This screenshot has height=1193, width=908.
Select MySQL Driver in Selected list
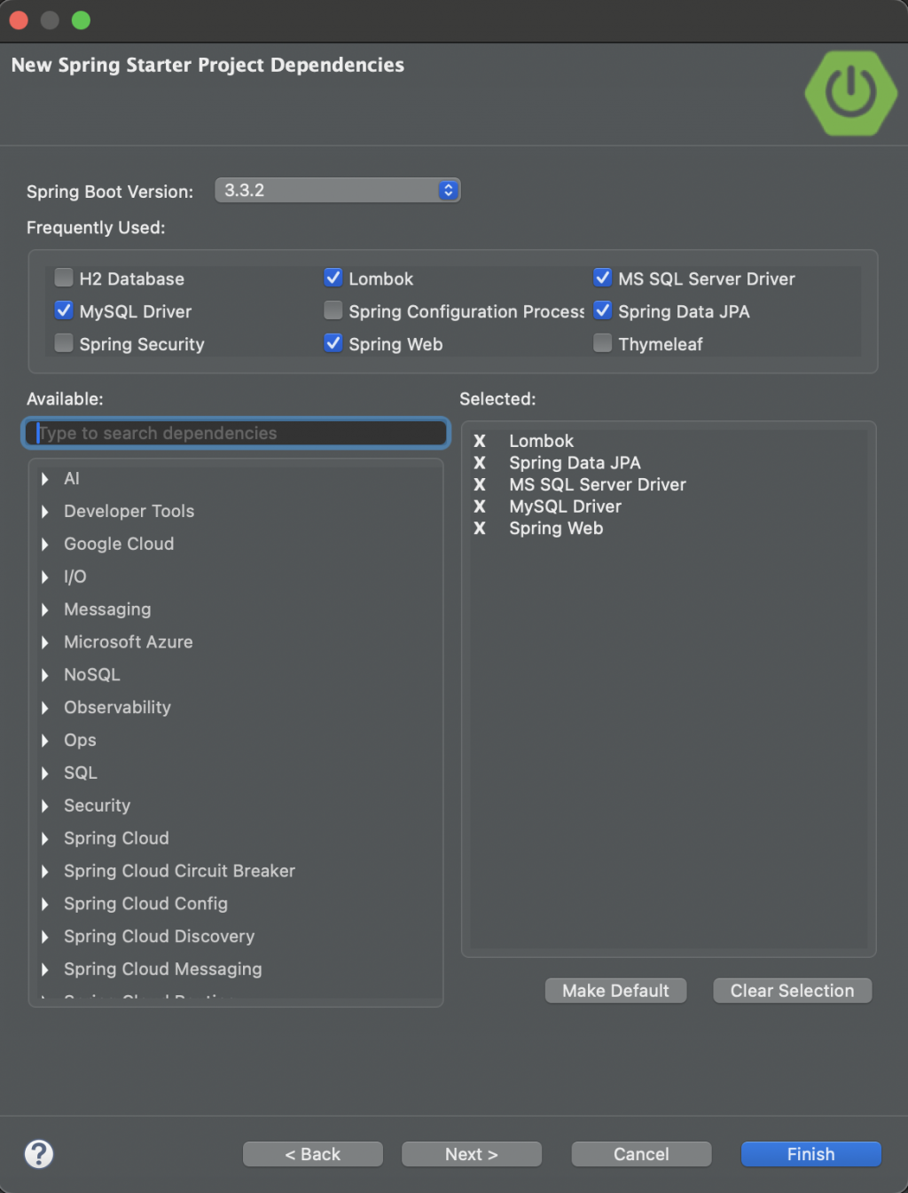point(565,506)
